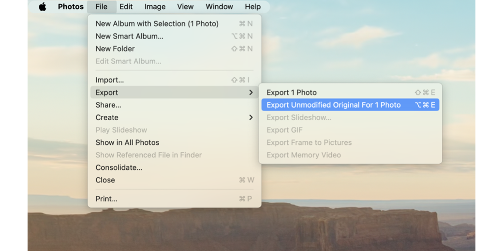Choose Import from File menu
This screenshot has width=503, height=251.
(x=110, y=80)
